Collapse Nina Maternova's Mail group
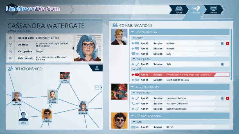239x134 pixels. [134, 69]
